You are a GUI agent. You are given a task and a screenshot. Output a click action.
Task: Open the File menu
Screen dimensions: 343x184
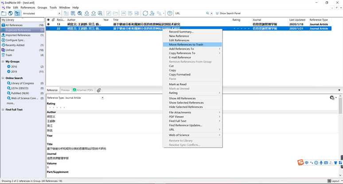(8, 8)
